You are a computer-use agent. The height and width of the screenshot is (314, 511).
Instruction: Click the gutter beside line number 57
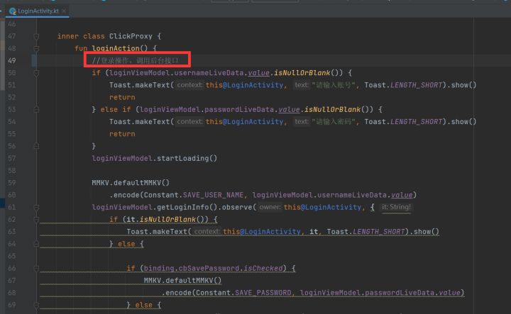[24, 159]
